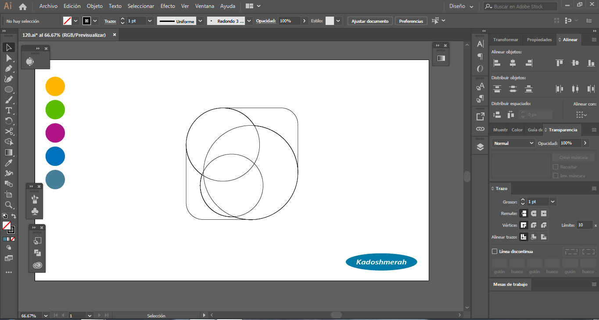
Task: Select the Paintbrush tool
Action: pos(8,100)
